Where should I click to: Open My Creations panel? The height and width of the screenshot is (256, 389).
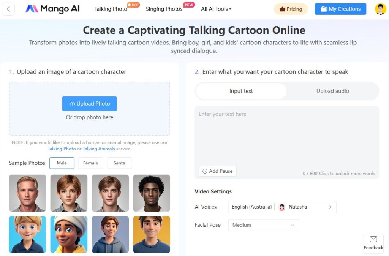(340, 9)
